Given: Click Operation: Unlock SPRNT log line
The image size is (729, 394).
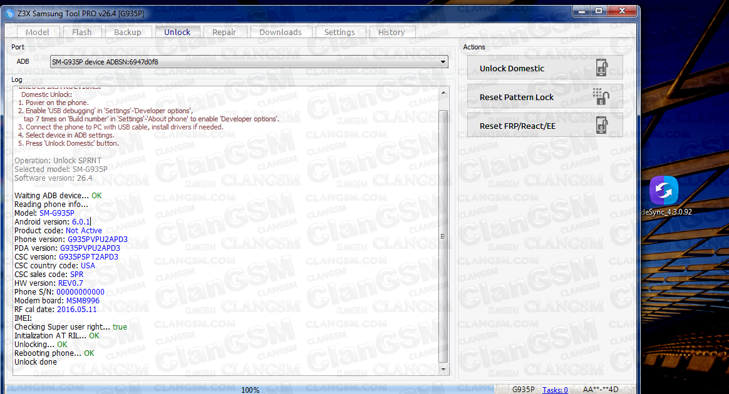Looking at the screenshot, I should coord(58,161).
